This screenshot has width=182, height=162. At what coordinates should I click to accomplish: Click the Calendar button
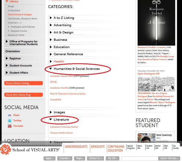click(65, 158)
